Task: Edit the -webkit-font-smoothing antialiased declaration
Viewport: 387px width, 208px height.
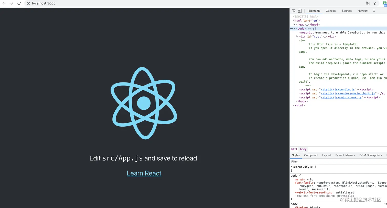Action: click(325, 193)
